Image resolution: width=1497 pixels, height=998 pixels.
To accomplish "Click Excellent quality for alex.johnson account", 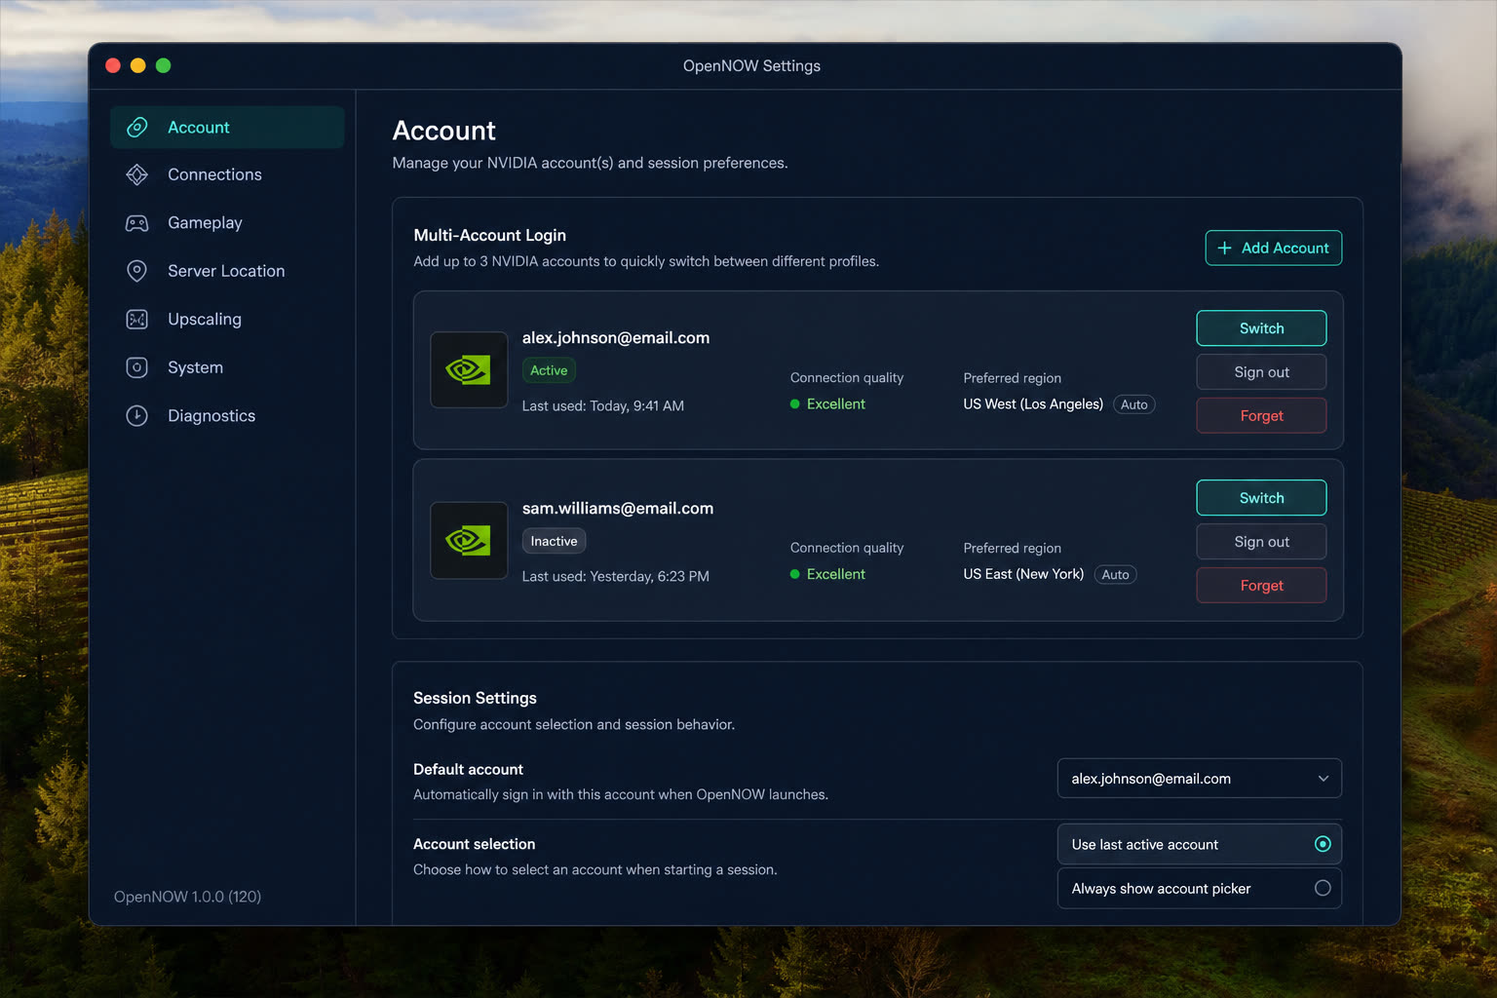I will coord(827,404).
